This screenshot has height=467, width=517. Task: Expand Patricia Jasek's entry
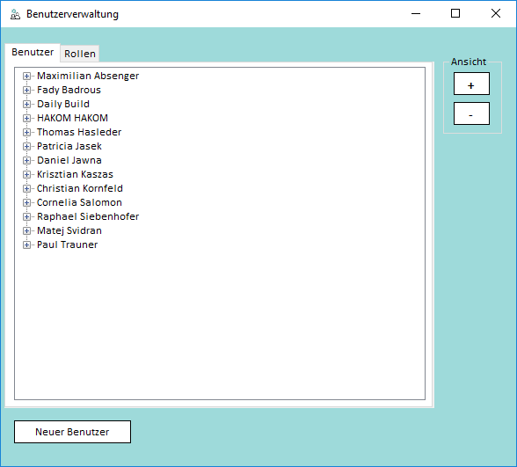pyautogui.click(x=26, y=146)
